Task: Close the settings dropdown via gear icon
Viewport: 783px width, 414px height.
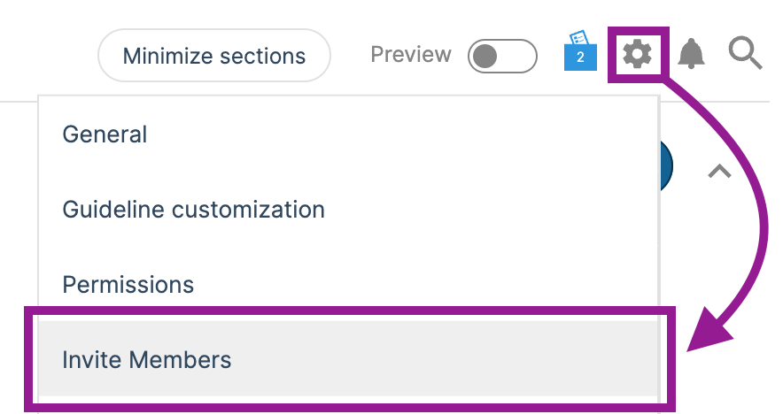Action: (x=637, y=54)
